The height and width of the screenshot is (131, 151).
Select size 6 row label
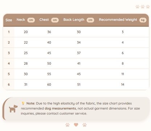(x=9, y=85)
